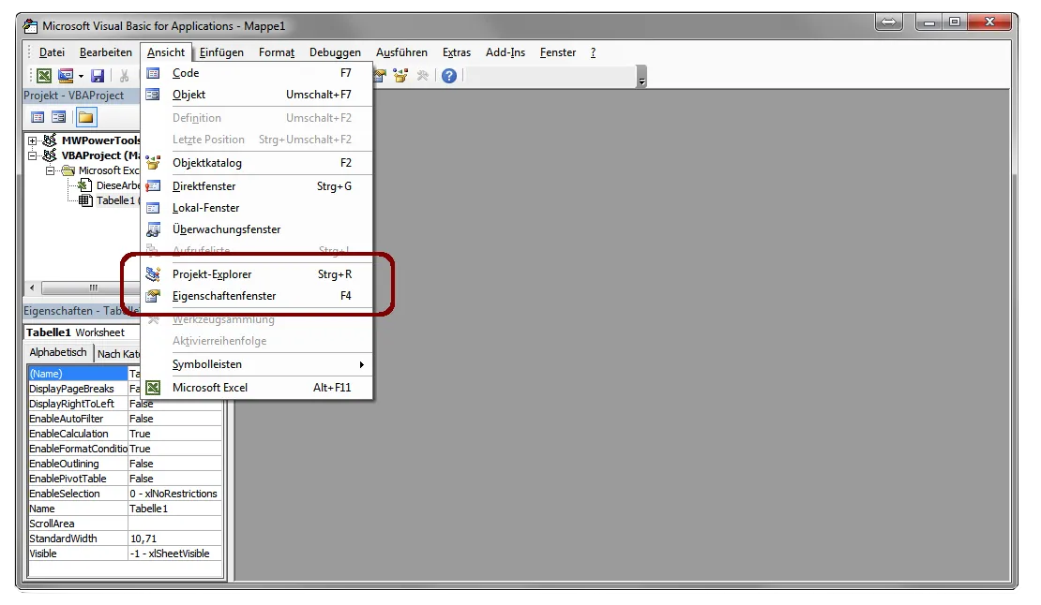1041x605 pixels.
Task: Open dropdown arrow beside insert UserForm icon
Action: pos(81,76)
